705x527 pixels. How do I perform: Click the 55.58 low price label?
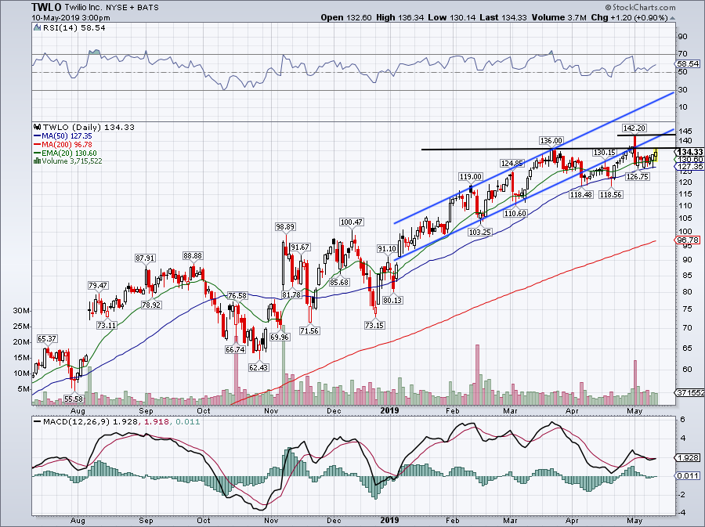click(x=74, y=399)
